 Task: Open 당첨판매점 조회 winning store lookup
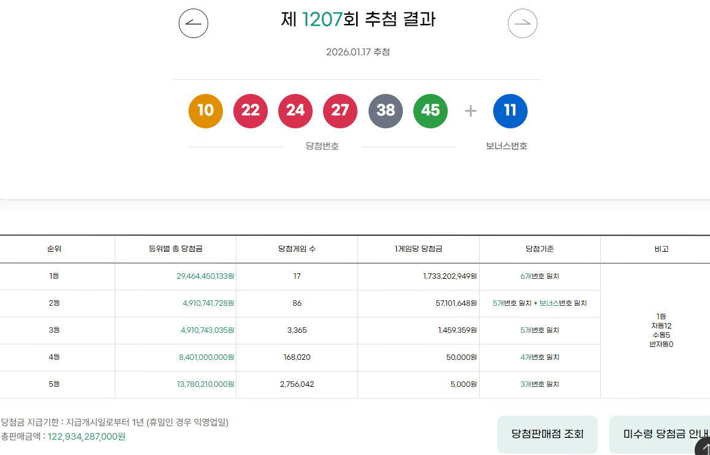547,434
